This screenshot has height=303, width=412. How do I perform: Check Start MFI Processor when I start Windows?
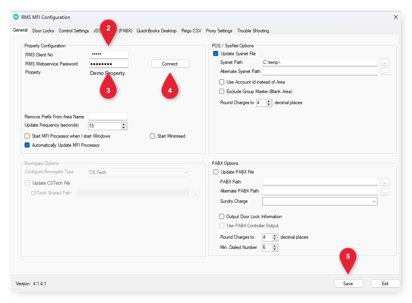tap(27, 136)
